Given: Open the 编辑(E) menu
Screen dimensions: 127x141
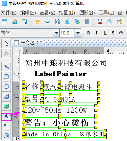Looking at the screenshot, I should pos(28,13).
